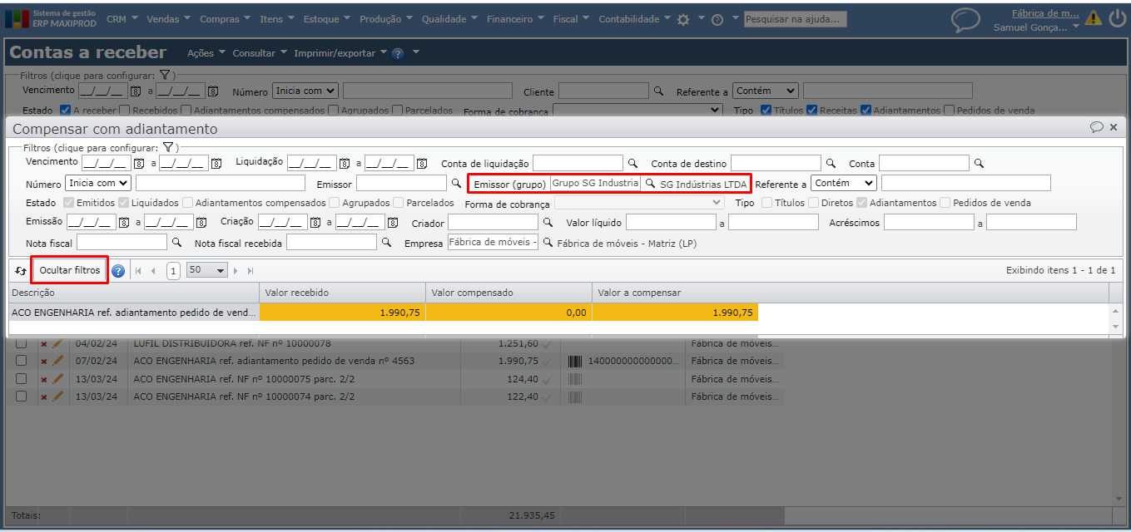Enable the Pedidos de venda checkbox in modal

point(945,203)
